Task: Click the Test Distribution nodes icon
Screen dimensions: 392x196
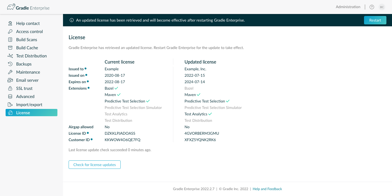Action: click(x=10, y=56)
